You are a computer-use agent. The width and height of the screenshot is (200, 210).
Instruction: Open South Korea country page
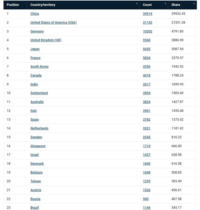39,66
